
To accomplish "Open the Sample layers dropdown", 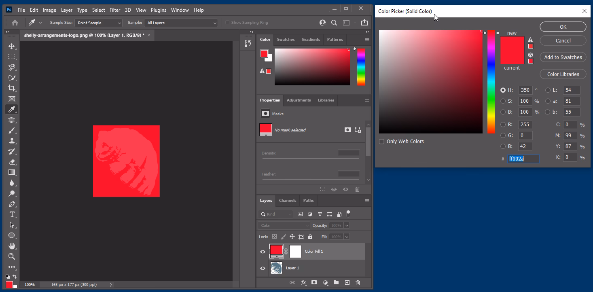I will click(x=180, y=22).
